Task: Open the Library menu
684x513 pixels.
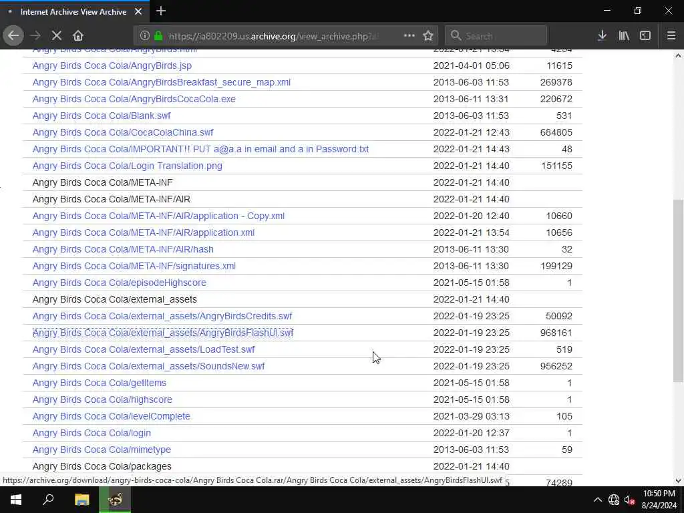Action: (x=624, y=36)
